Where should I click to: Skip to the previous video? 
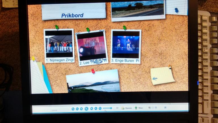[77, 108]
